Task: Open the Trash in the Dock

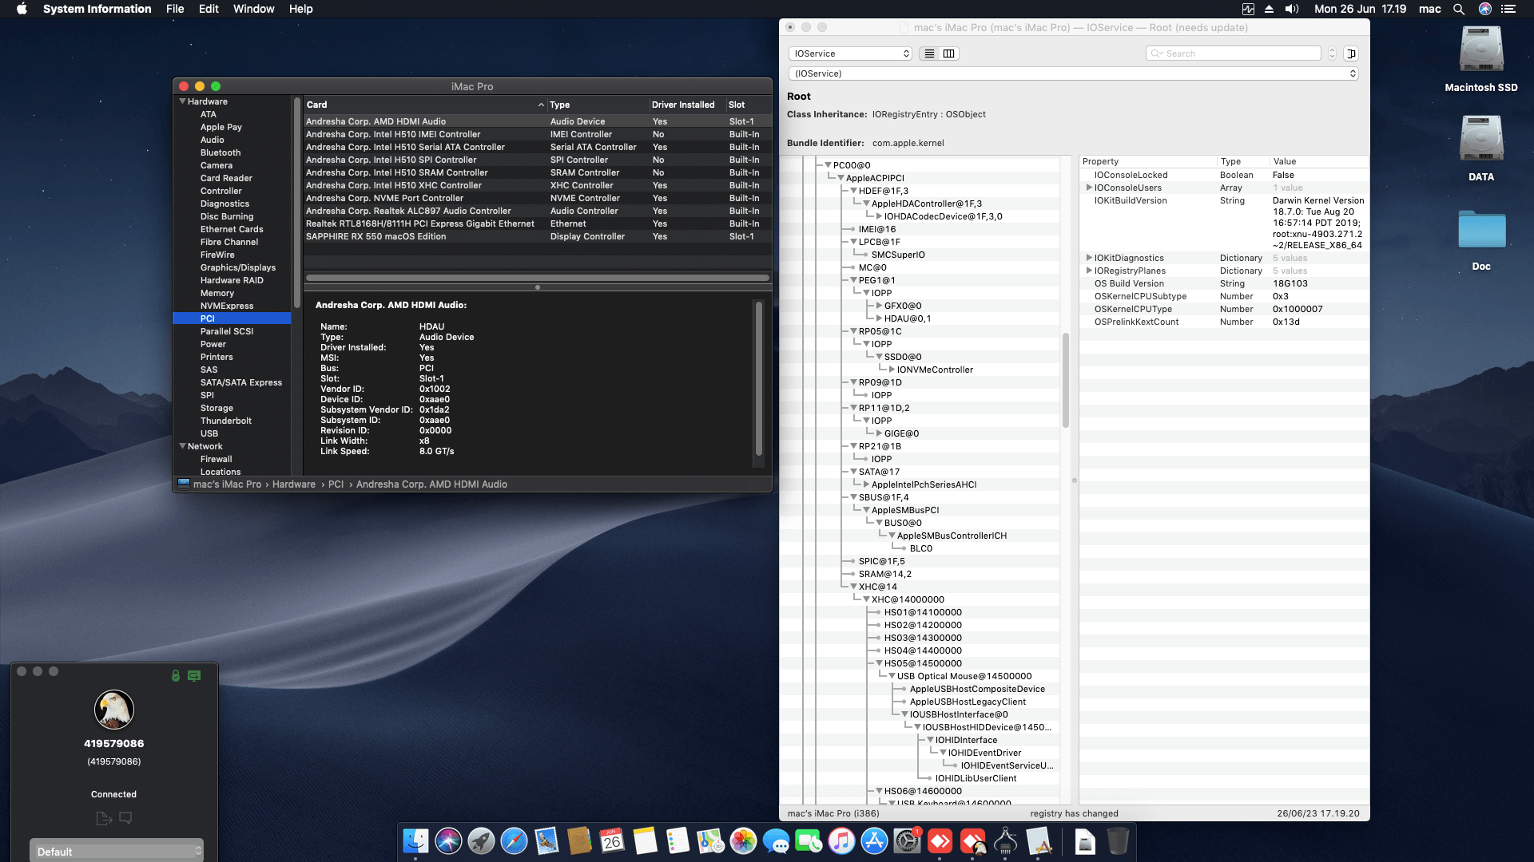Action: 1118,840
